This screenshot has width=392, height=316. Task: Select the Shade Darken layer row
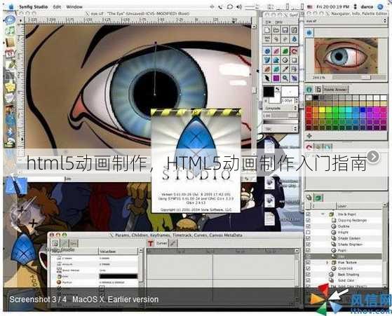344,238
